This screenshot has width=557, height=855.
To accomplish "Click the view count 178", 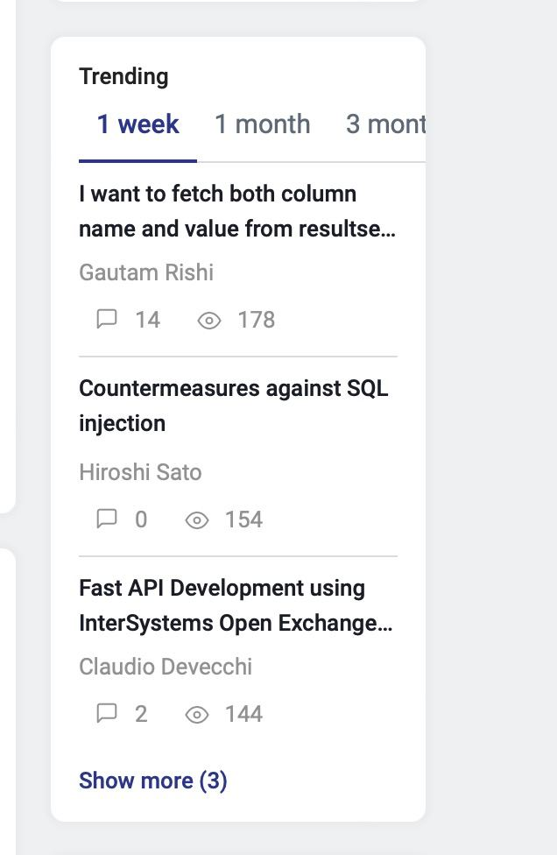I will pyautogui.click(x=256, y=320).
